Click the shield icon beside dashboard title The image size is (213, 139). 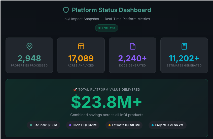point(66,10)
